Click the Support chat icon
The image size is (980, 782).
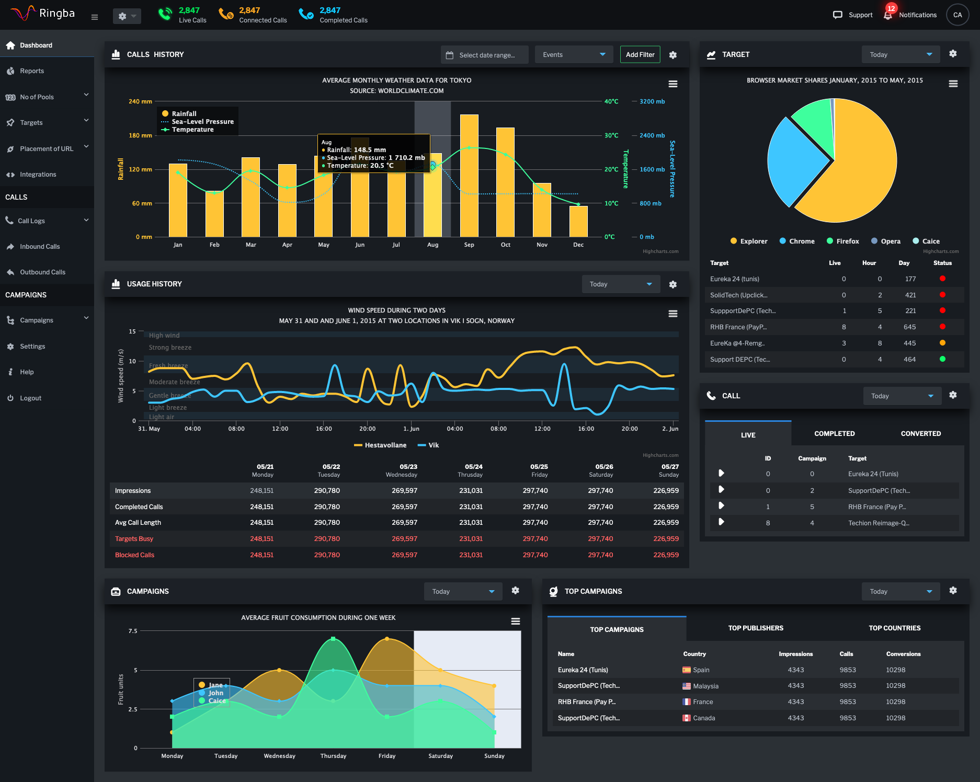(837, 15)
